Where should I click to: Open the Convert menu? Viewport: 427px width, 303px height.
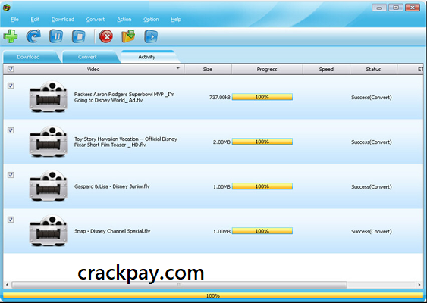tap(96, 19)
